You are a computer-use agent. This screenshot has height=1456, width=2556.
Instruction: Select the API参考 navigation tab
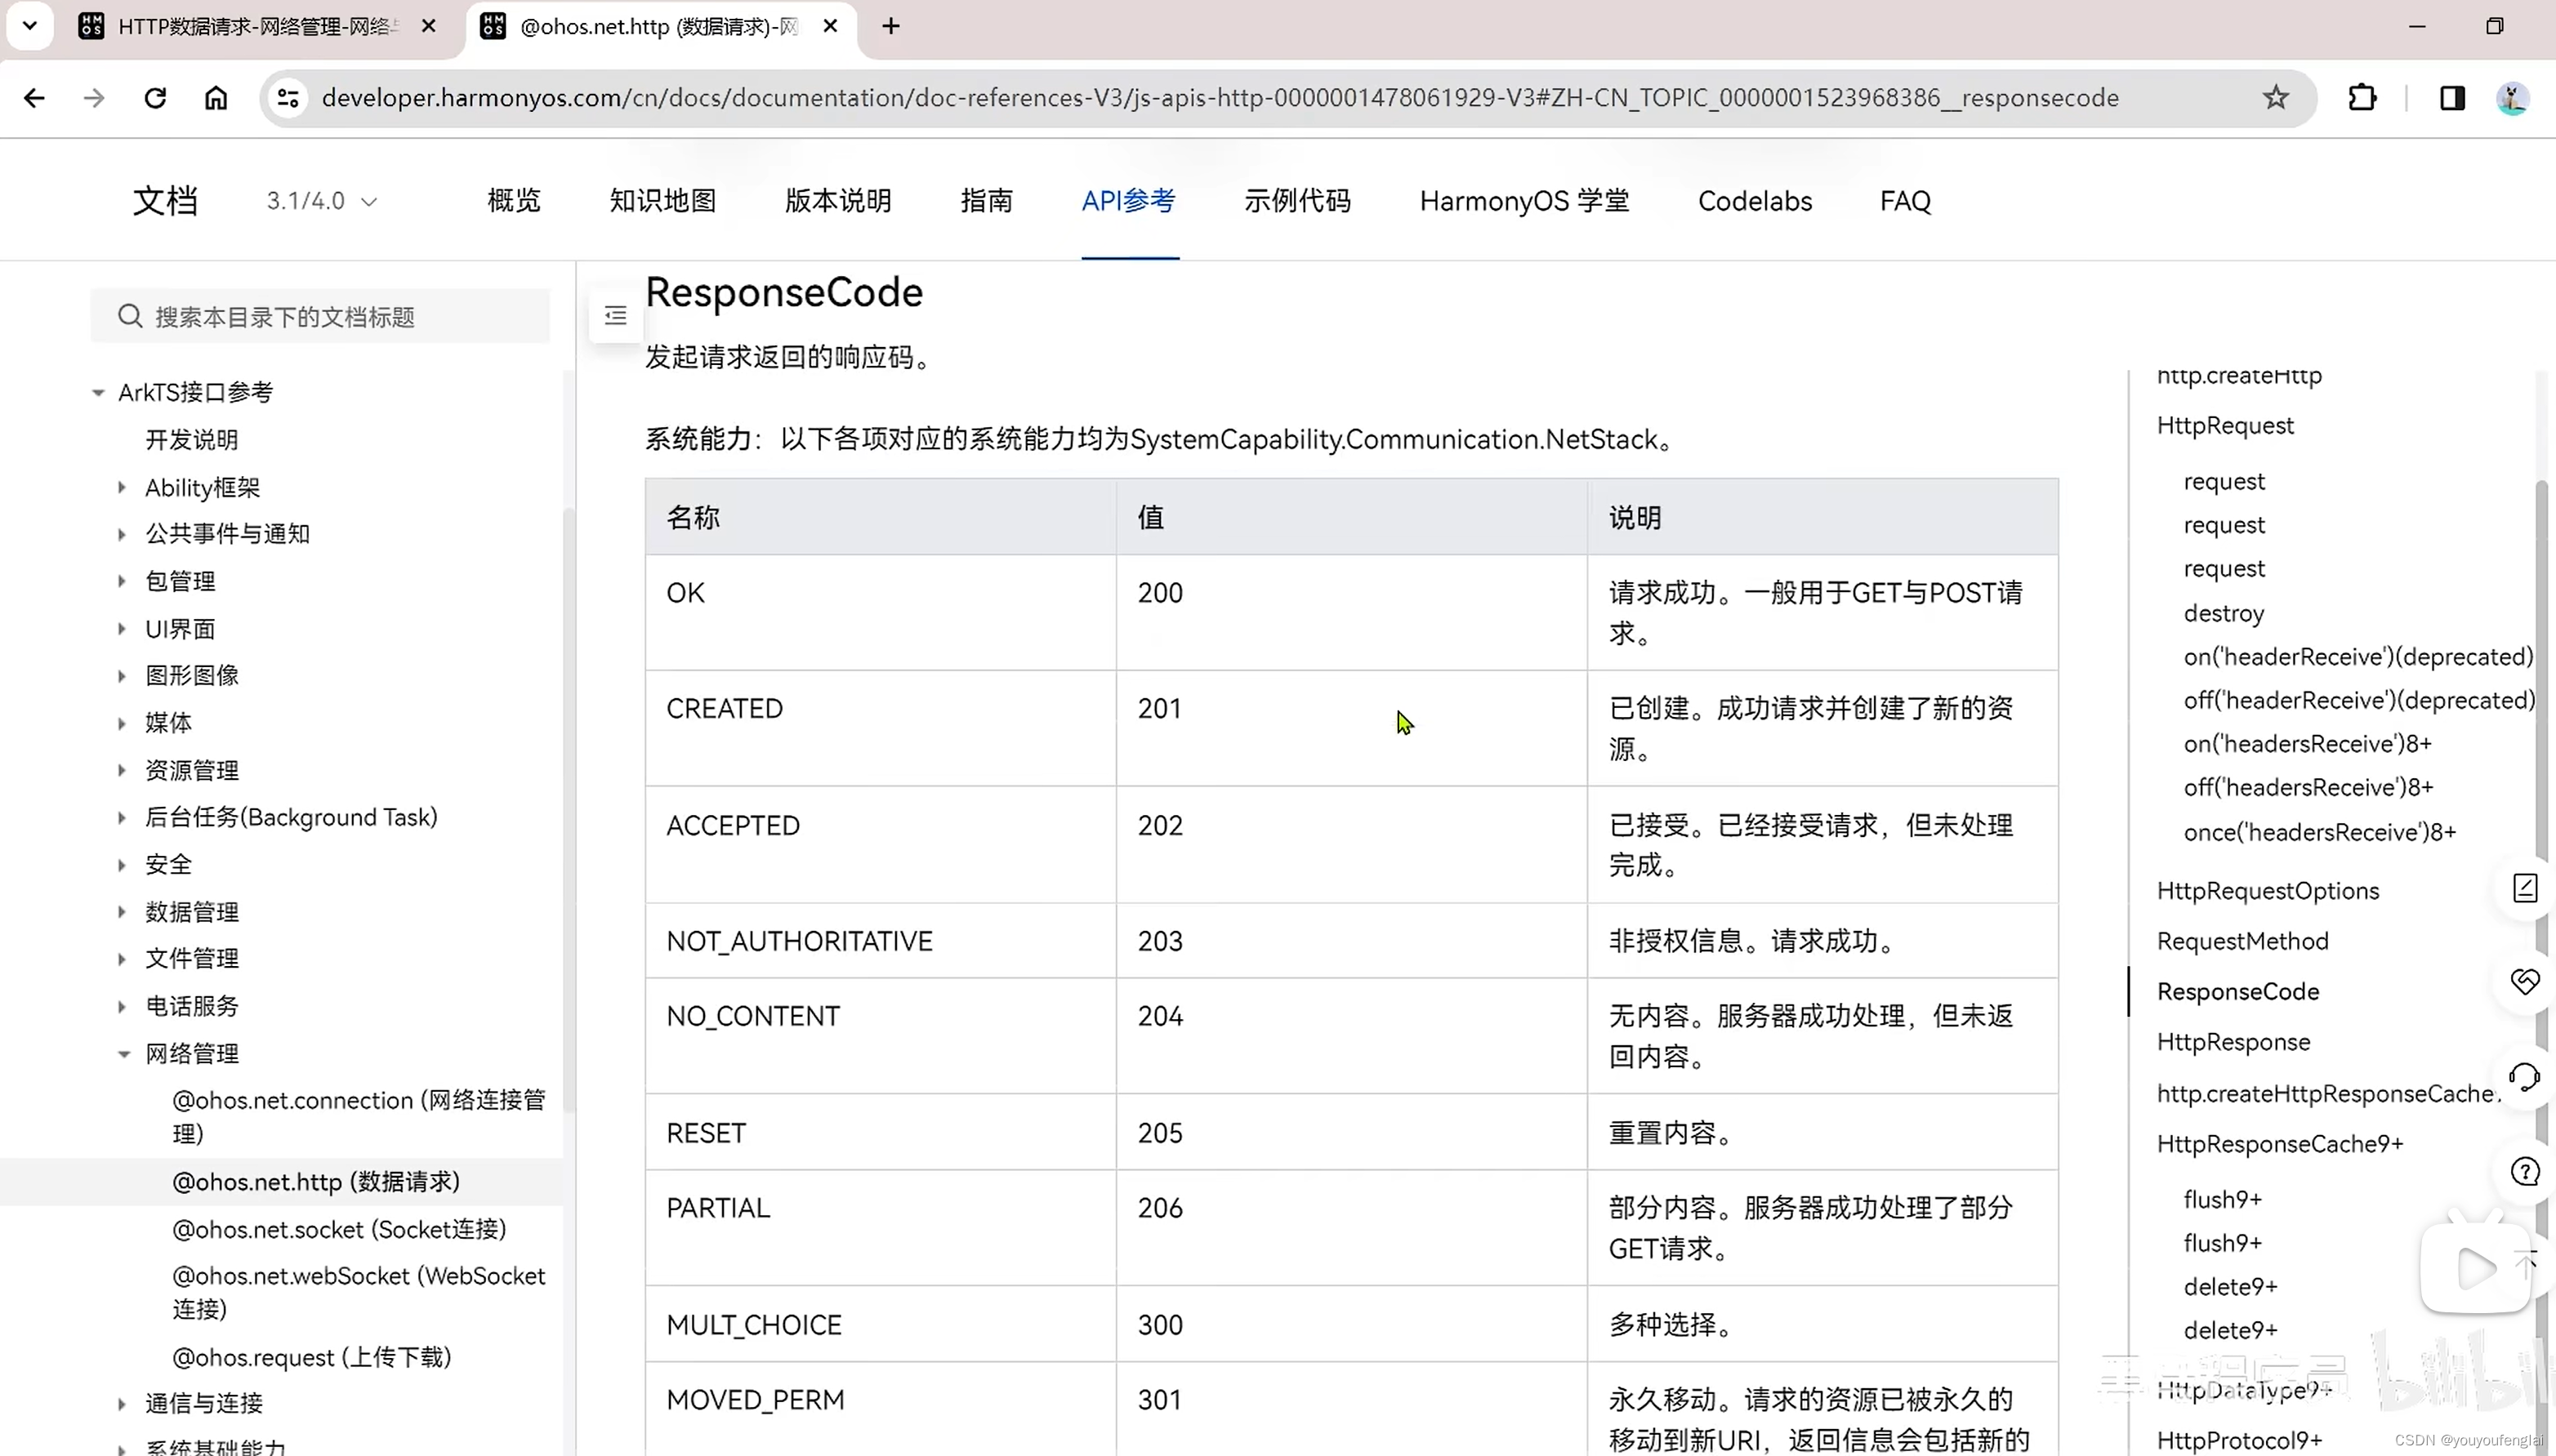point(1129,201)
